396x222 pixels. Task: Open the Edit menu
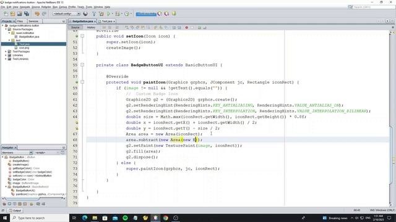coord(9,7)
